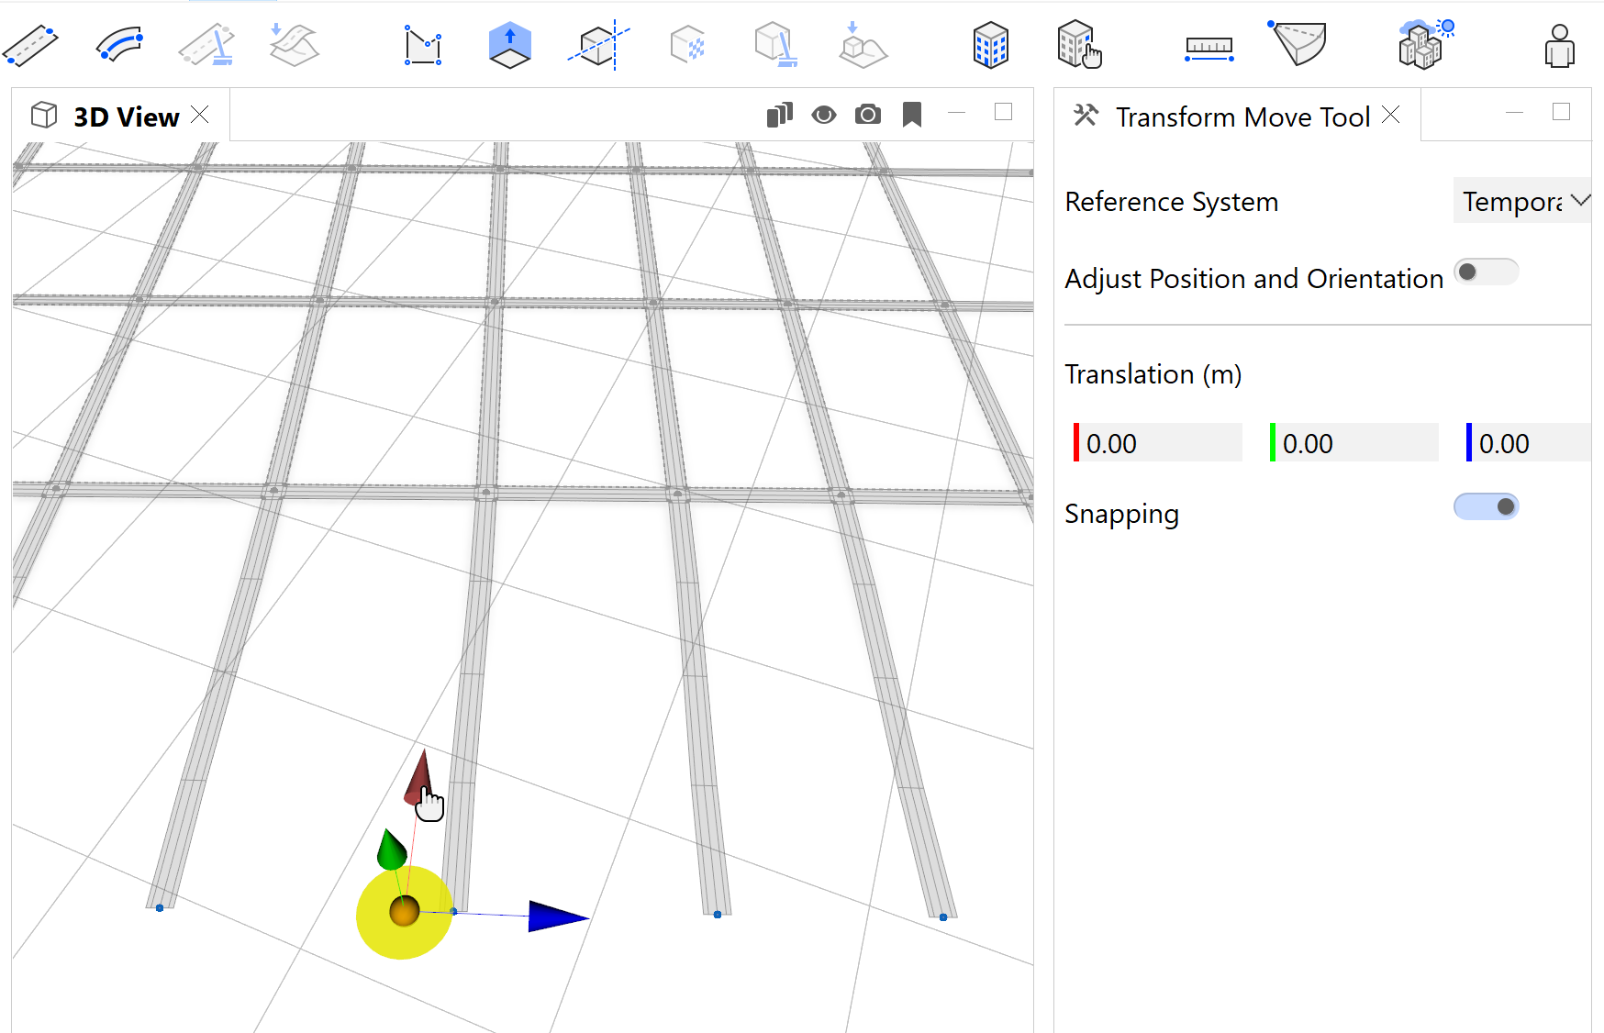The image size is (1604, 1033).
Task: Take a screenshot with the camera button
Action: [867, 114]
